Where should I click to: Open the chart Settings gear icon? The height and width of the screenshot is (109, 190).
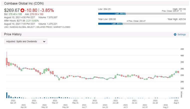click(x=175, y=35)
